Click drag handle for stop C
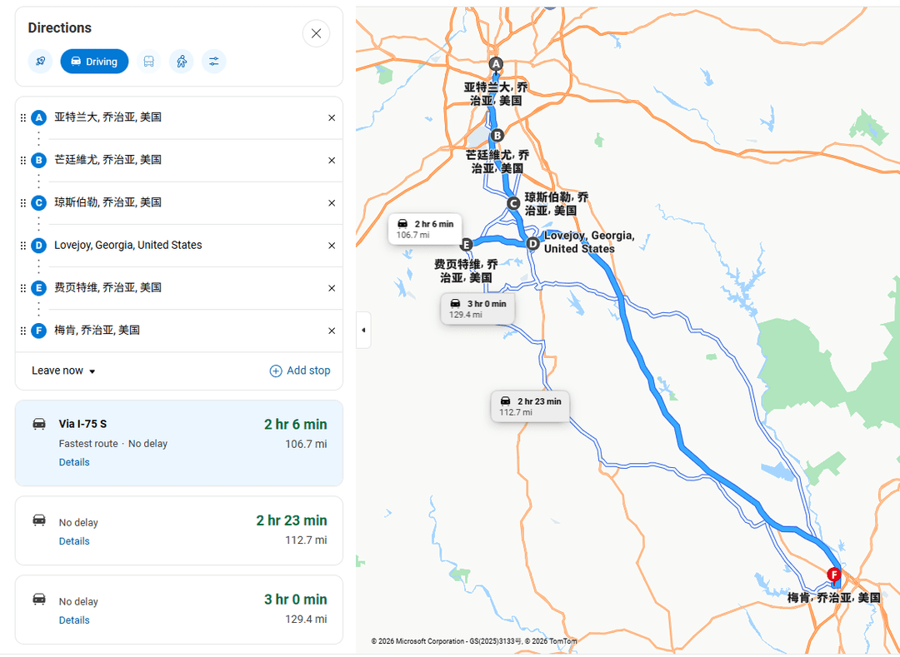The width and height of the screenshot is (900, 657). click(23, 203)
